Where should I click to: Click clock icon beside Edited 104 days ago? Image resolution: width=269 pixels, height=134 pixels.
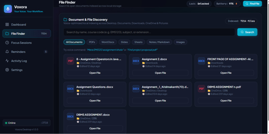tap(144, 94)
